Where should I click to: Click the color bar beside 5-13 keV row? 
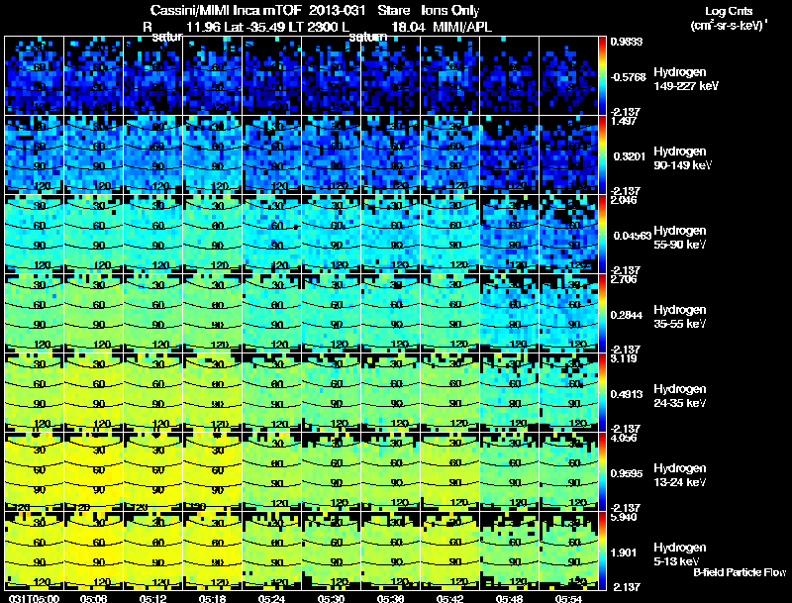602,551
